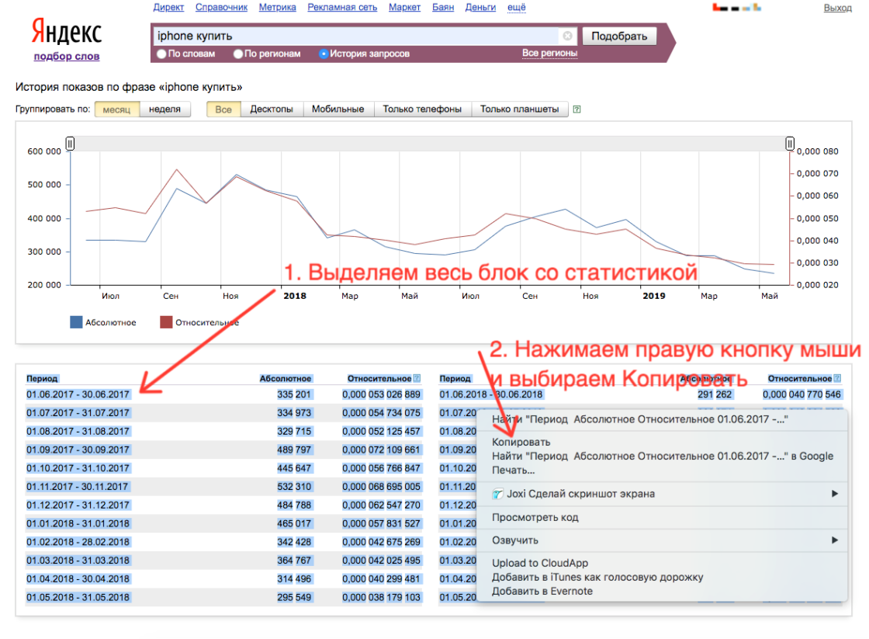This screenshot has width=869, height=639.
Task: Open the Маркет link
Action: coord(404,7)
